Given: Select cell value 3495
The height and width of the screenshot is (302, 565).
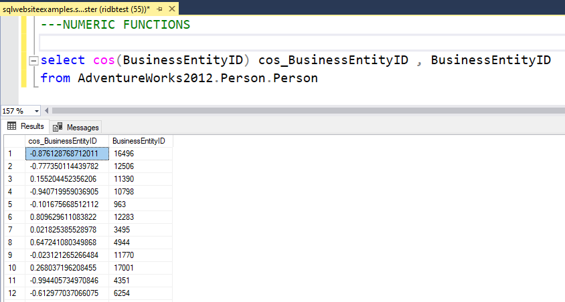Looking at the screenshot, I should [x=141, y=230].
